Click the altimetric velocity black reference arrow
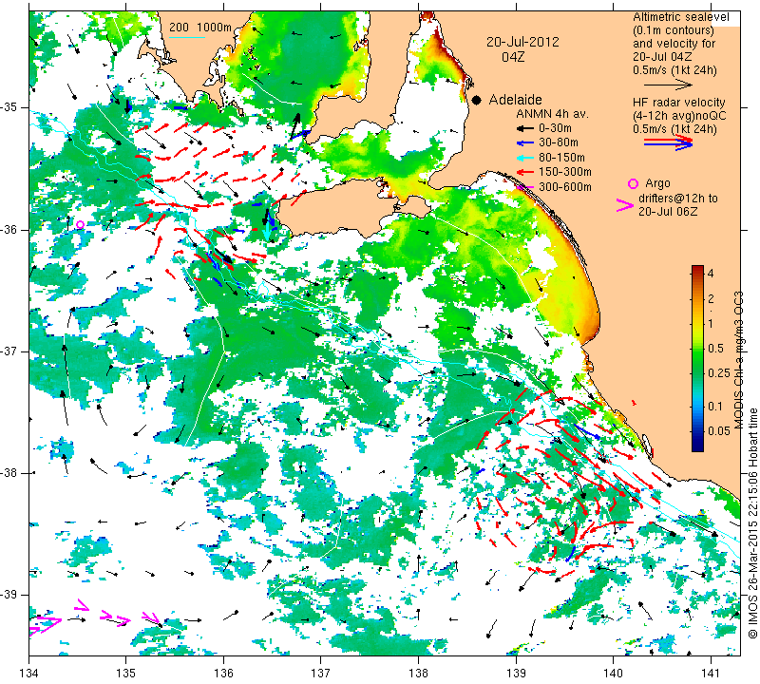 (668, 85)
